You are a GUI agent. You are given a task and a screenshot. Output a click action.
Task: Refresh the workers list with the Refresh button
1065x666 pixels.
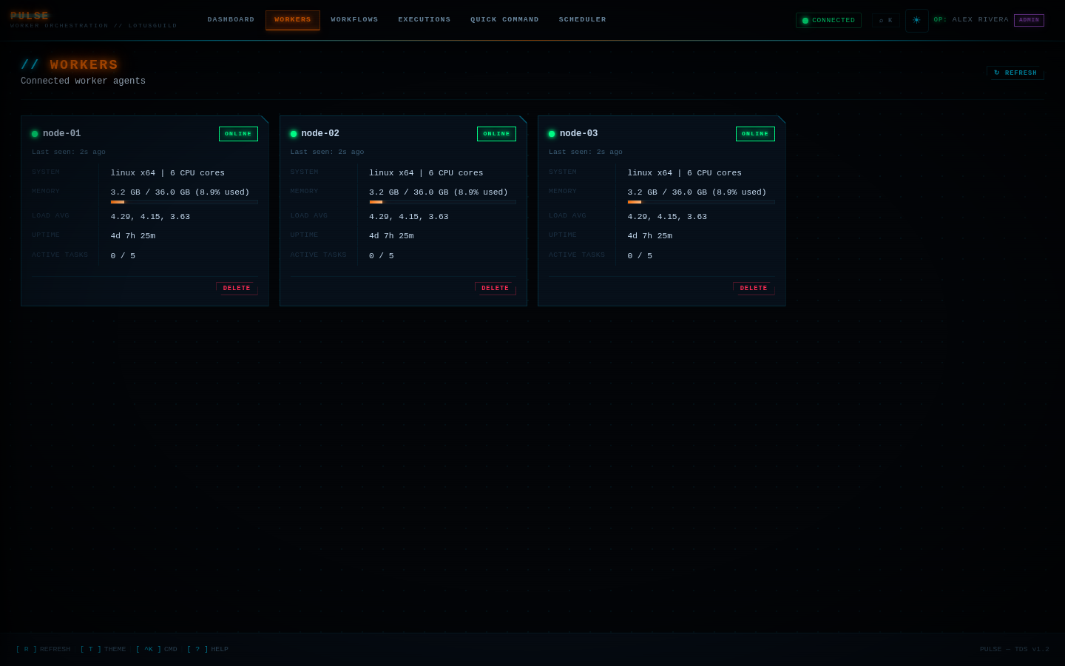click(x=1015, y=73)
